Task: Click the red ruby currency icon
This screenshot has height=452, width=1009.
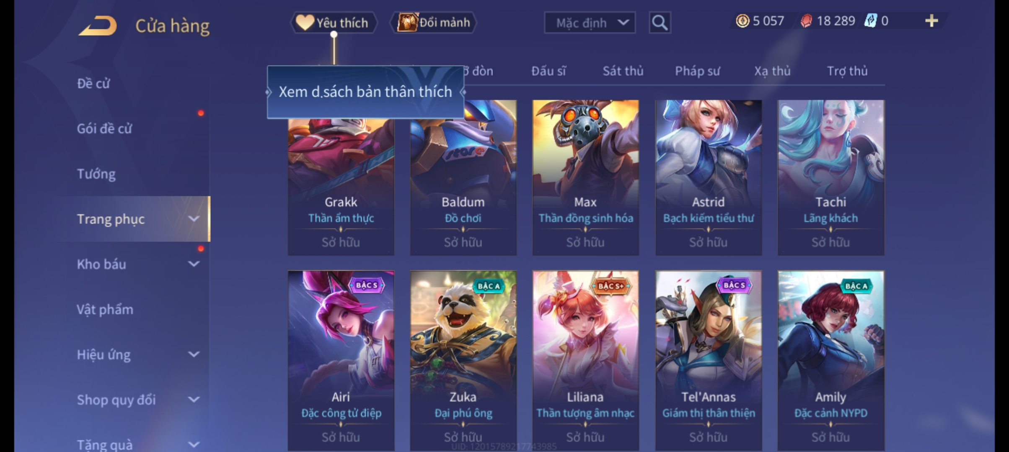Action: coord(806,21)
